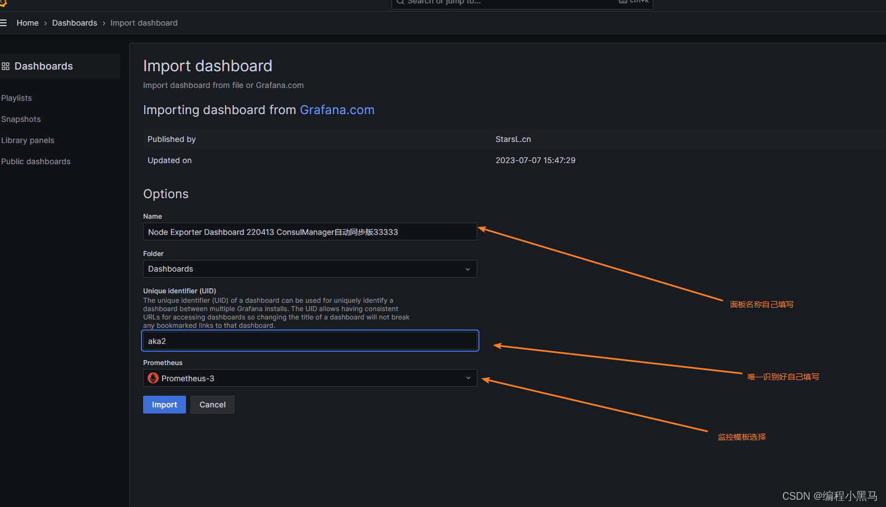The height and width of the screenshot is (507, 886).
Task: Select Dashboards section heading in sidebar
Action: 43,66
